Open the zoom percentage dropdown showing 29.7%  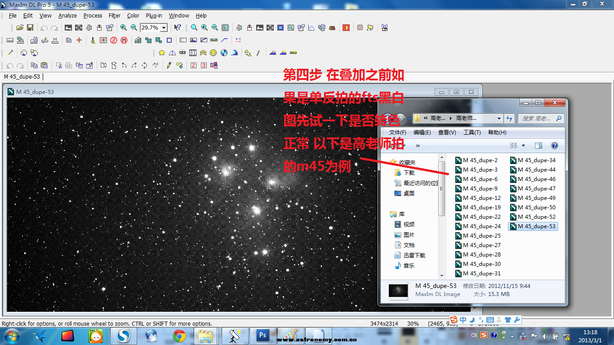(164, 28)
